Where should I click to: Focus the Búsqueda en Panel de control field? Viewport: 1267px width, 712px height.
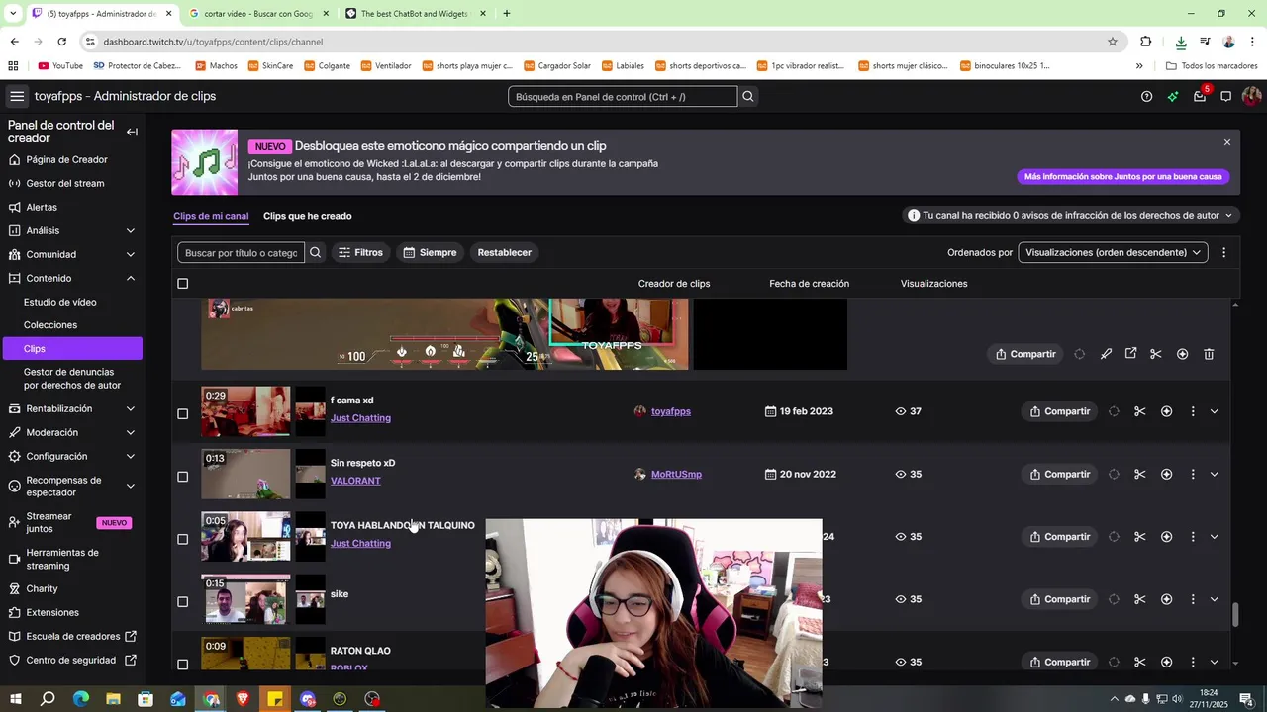pyautogui.click(x=623, y=96)
